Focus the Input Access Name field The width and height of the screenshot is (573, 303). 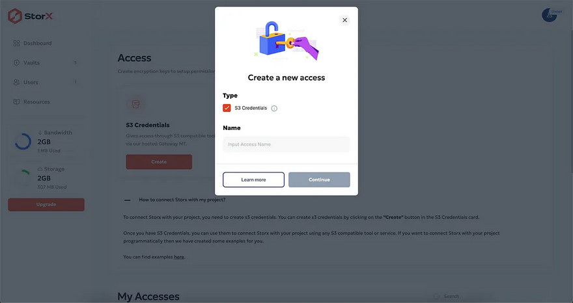pyautogui.click(x=286, y=144)
